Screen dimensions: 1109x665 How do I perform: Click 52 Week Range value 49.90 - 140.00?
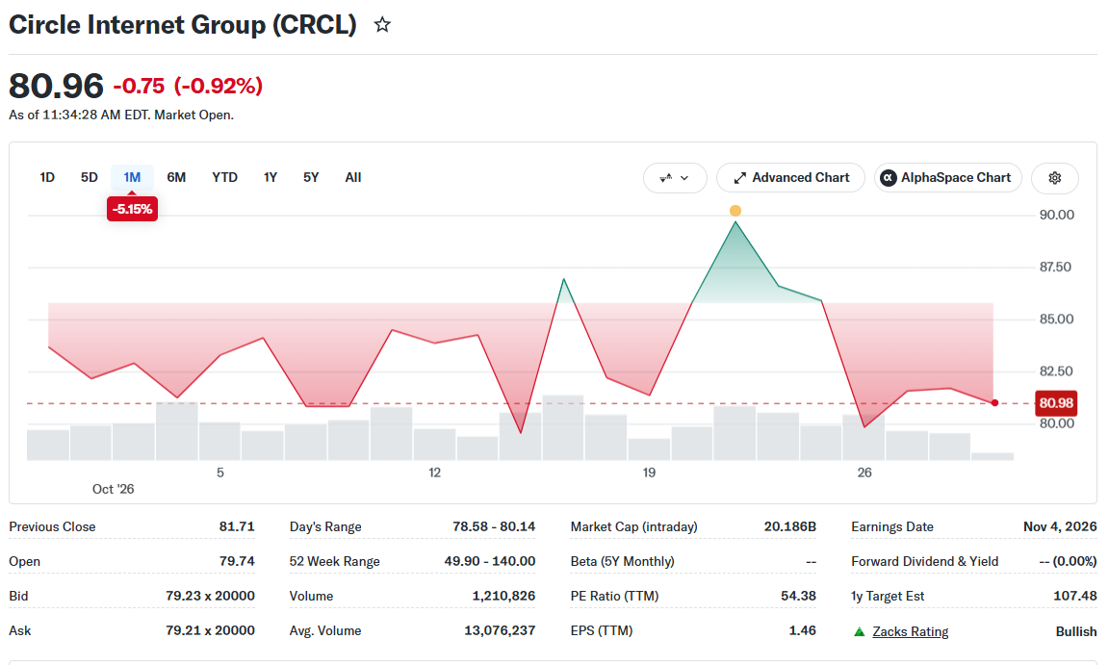pos(489,561)
